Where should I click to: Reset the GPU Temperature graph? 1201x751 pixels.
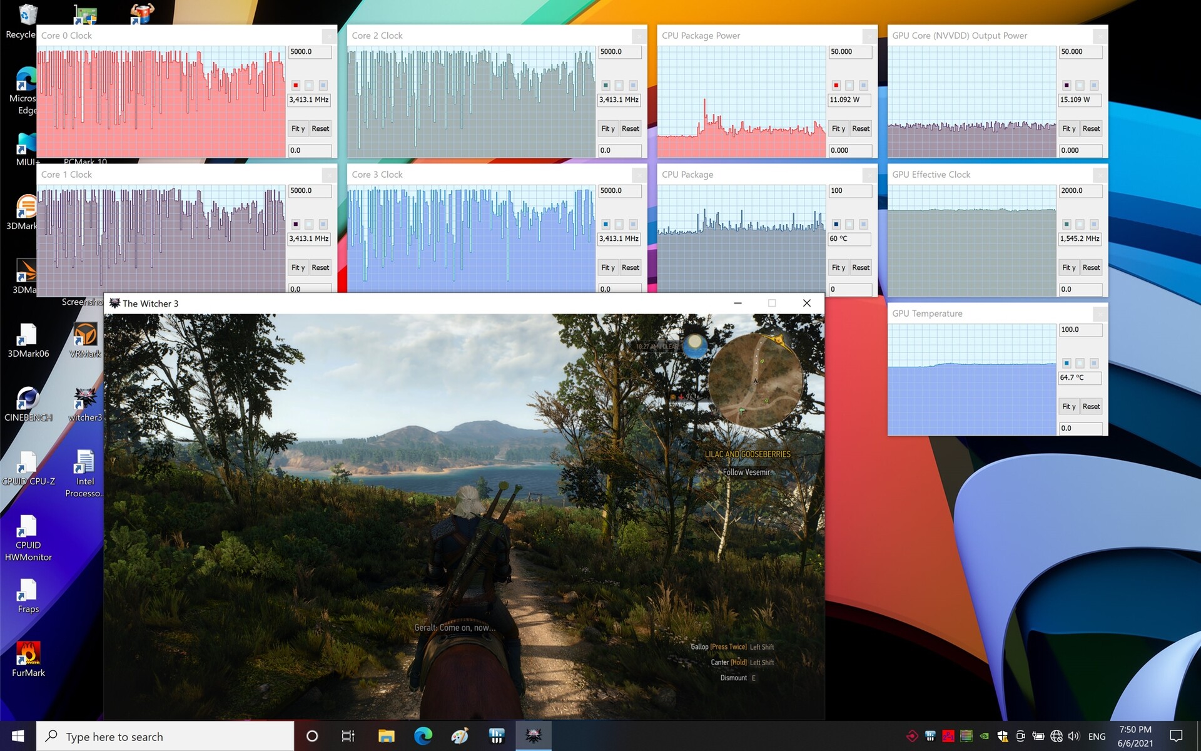(1091, 407)
